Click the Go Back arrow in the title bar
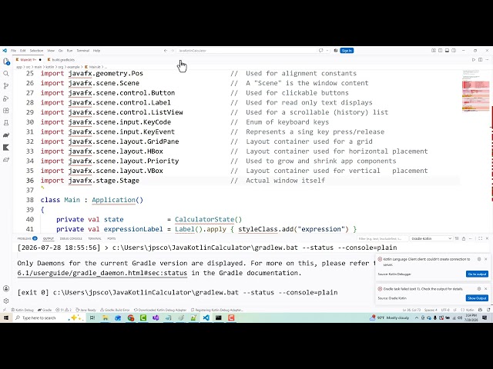493x369 pixels. click(166, 51)
